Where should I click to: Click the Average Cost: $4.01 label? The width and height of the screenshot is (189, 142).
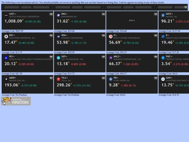(116, 95)
